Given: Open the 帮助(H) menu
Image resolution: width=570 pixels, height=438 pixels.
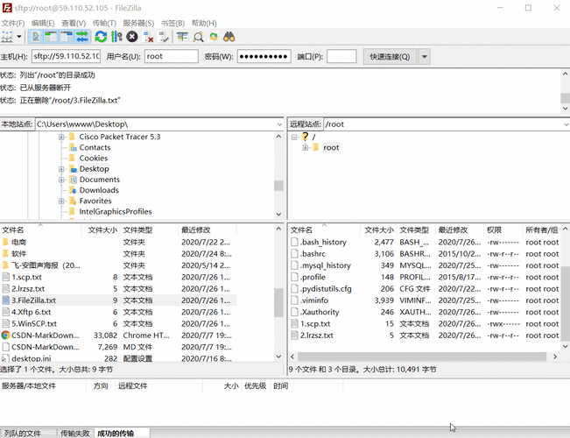Looking at the screenshot, I should click(204, 23).
